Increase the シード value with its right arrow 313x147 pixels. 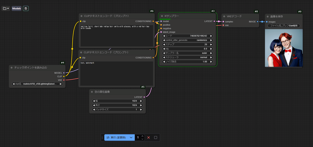coord(211,36)
